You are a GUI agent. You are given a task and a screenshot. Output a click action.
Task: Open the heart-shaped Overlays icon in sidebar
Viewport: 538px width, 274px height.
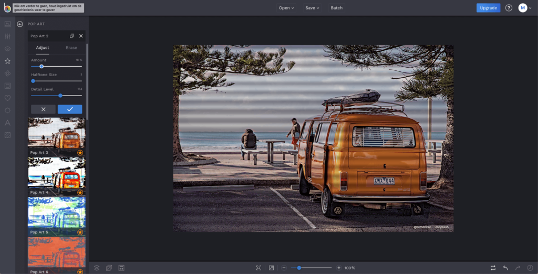(x=7, y=98)
